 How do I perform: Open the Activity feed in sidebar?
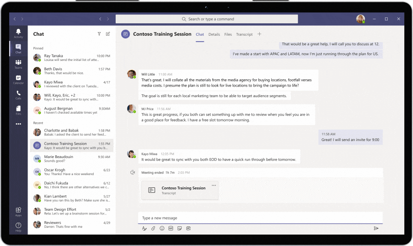coord(18,33)
